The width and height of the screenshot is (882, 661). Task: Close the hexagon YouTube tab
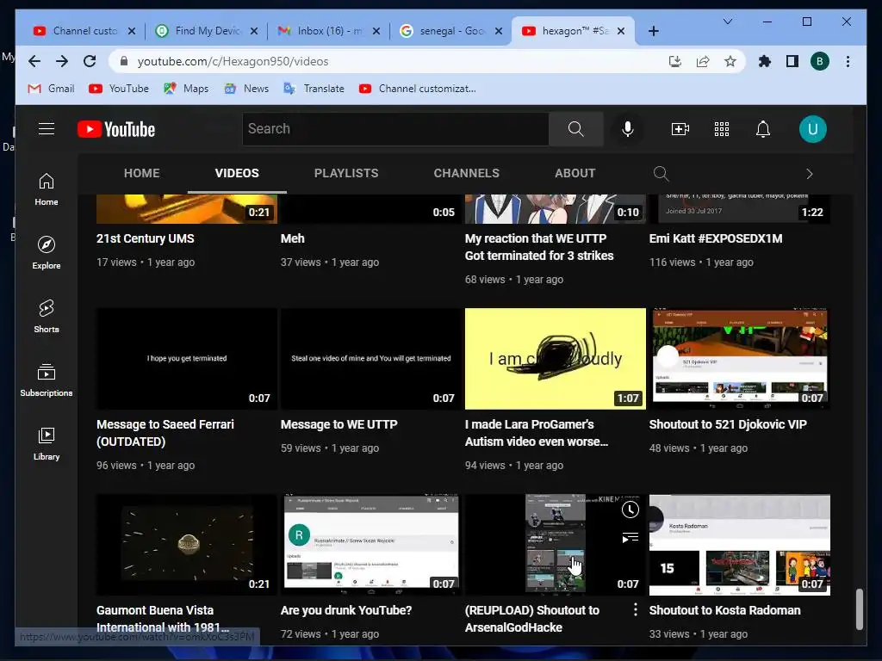tap(621, 31)
